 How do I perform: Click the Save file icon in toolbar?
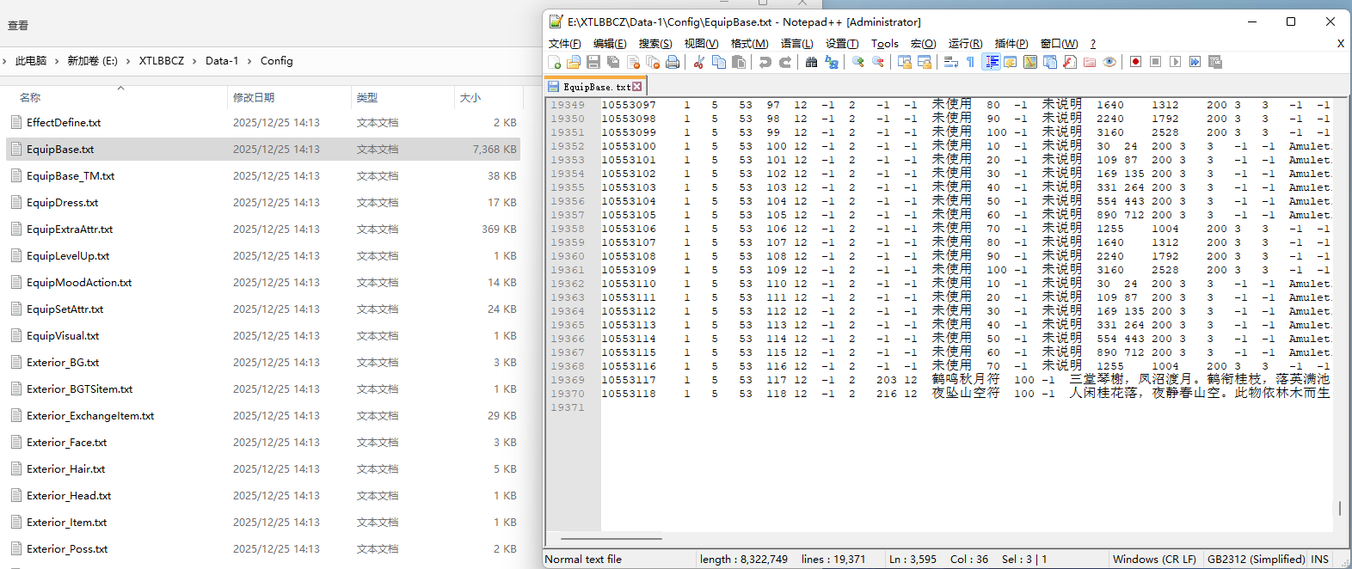[x=593, y=62]
